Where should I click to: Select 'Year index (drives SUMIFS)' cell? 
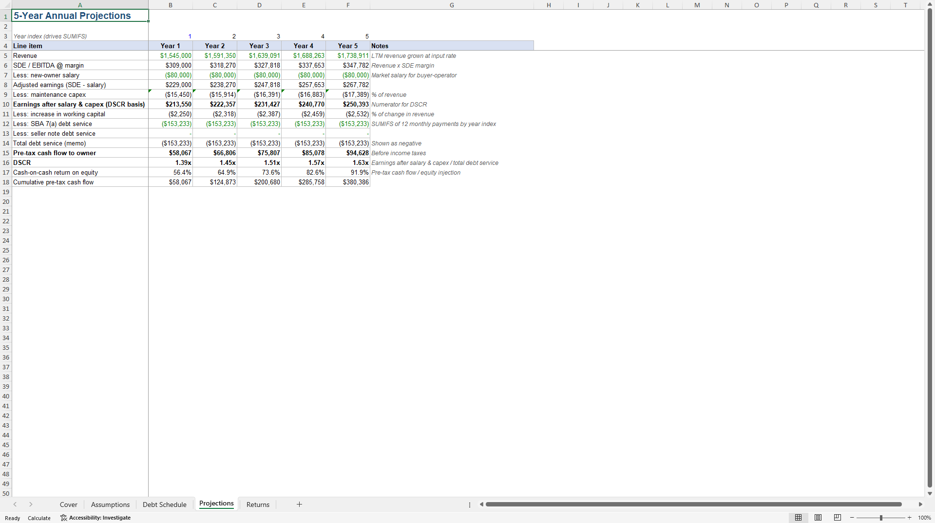coord(80,36)
